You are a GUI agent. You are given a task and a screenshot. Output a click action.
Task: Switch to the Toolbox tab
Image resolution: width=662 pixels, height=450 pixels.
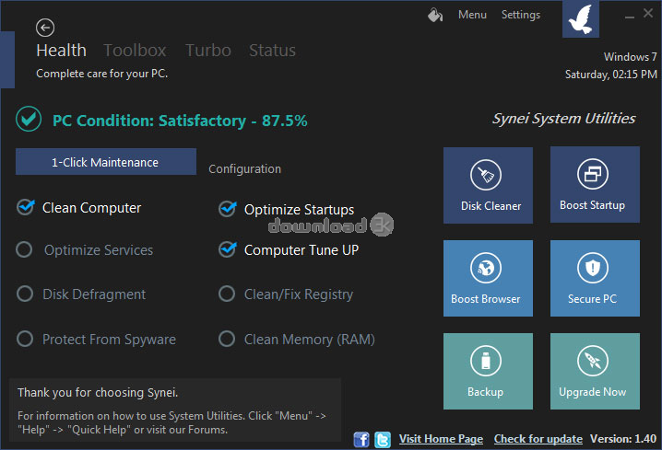[136, 51]
